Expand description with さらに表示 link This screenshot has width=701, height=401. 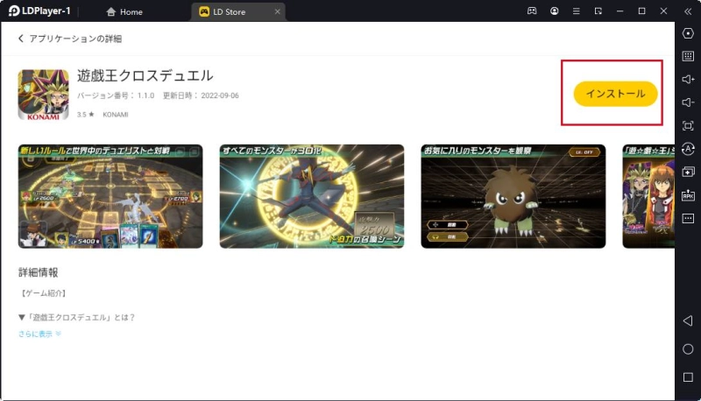(39, 334)
